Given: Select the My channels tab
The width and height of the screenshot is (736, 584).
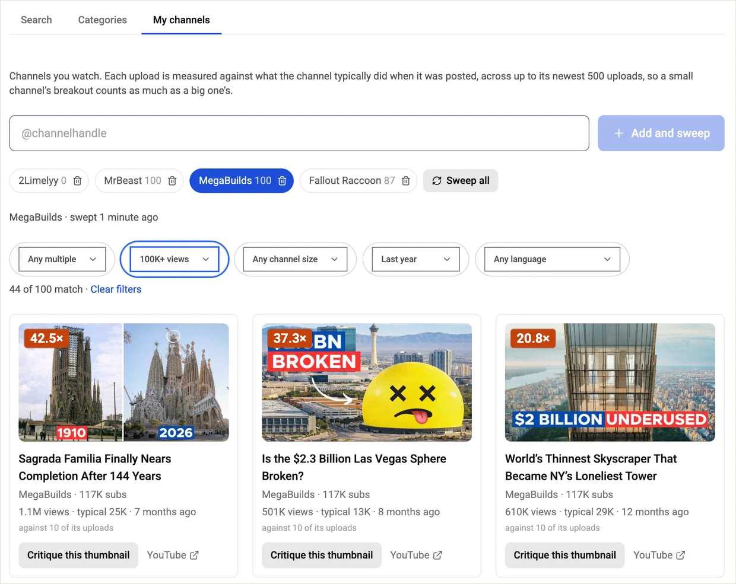Looking at the screenshot, I should pos(182,20).
